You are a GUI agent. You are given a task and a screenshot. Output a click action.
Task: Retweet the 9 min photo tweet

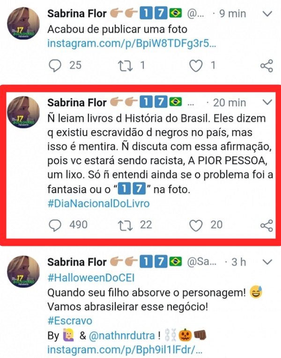(x=126, y=65)
